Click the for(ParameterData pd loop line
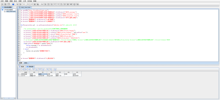The width and height of the screenshot is (220, 100). tap(48, 25)
